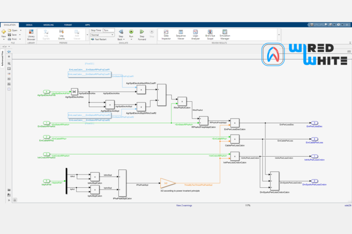The image size is (352, 234).
Task: Click the View 2 warnings link
Action: click(184, 205)
